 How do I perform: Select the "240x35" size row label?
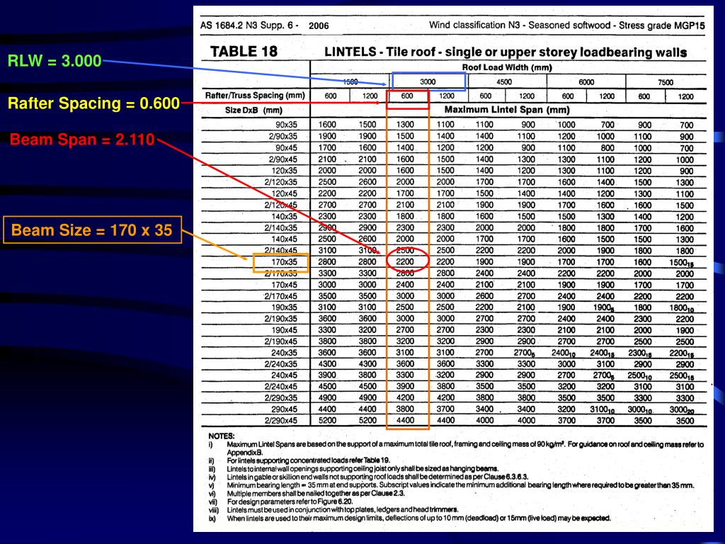click(x=285, y=353)
